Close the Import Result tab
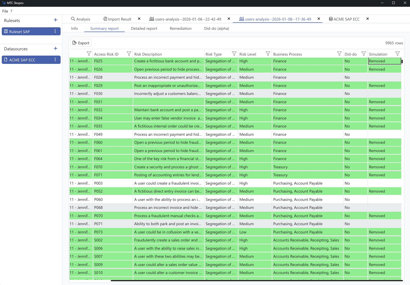 (139, 19)
